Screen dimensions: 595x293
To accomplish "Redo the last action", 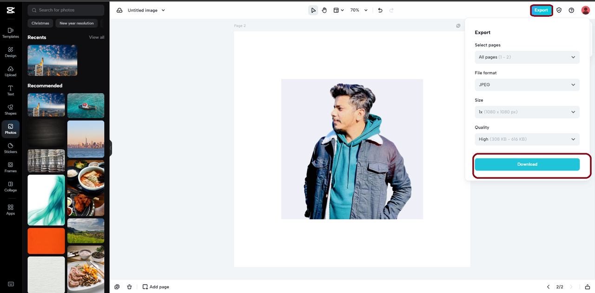I will [391, 10].
